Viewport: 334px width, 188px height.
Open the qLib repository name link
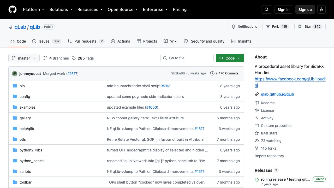35,27
